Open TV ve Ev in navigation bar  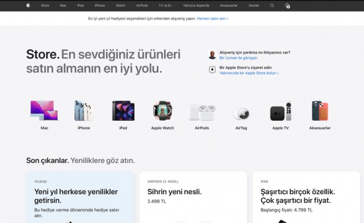165,6
